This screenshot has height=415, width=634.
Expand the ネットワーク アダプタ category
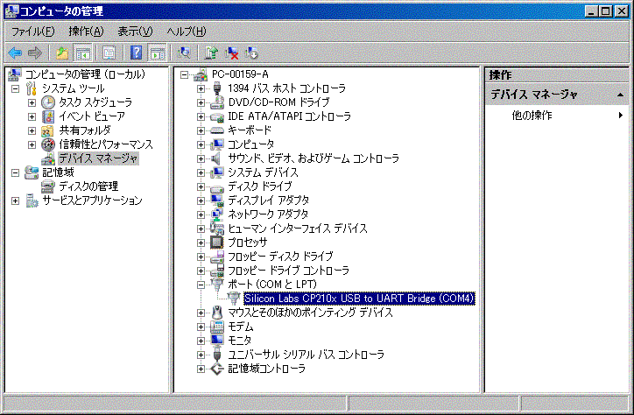[x=201, y=214]
